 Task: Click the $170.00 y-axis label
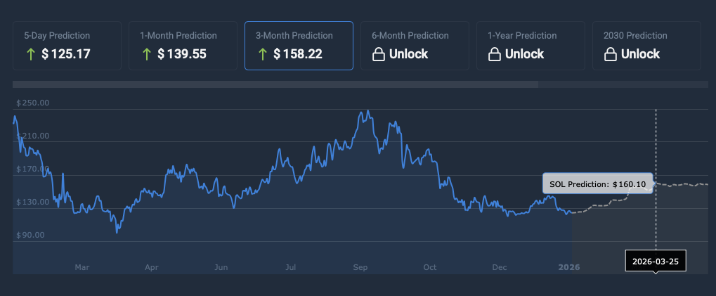pyautogui.click(x=33, y=169)
